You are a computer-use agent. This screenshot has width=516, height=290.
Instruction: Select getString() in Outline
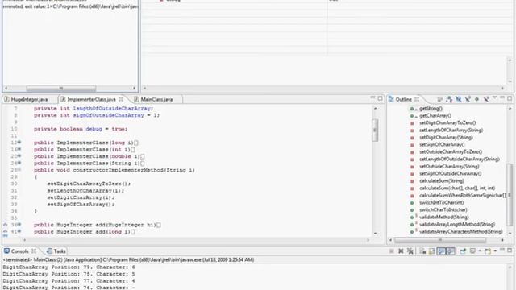click(431, 109)
